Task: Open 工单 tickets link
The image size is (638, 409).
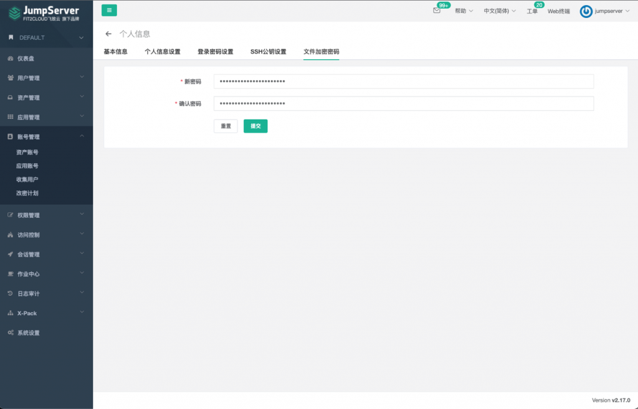Action: coord(532,11)
